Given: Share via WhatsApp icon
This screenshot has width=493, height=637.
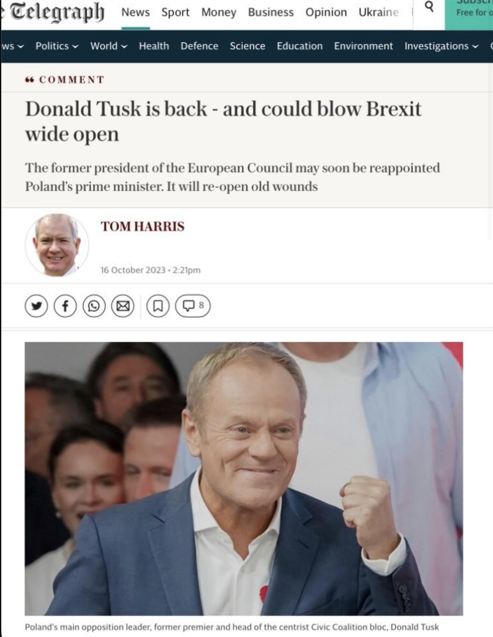Looking at the screenshot, I should pyautogui.click(x=94, y=306).
